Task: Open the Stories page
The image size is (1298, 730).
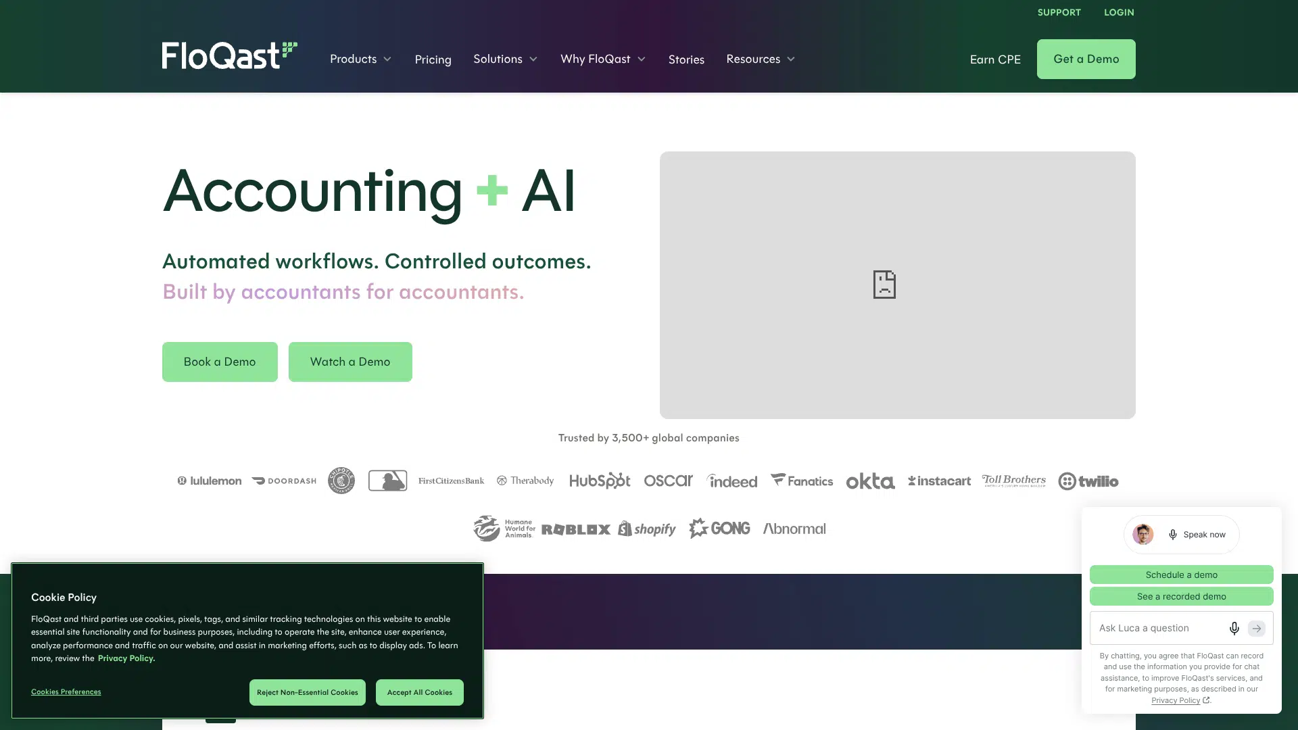Action: 686,59
